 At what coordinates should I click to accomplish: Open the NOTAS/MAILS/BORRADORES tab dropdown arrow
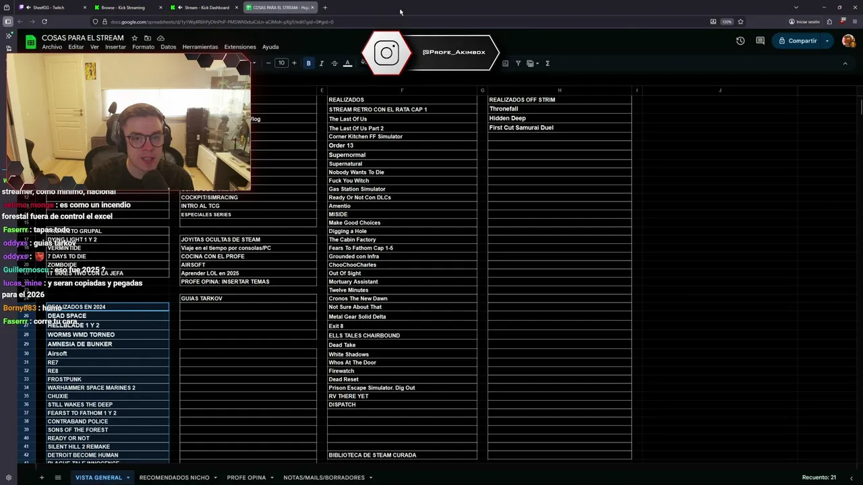tap(371, 478)
